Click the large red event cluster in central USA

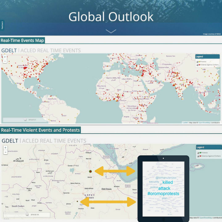[x=25, y=68]
